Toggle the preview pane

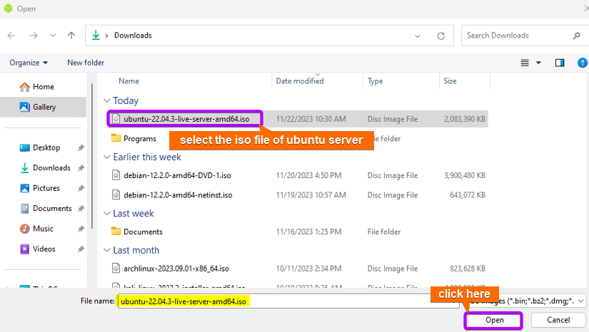point(560,63)
